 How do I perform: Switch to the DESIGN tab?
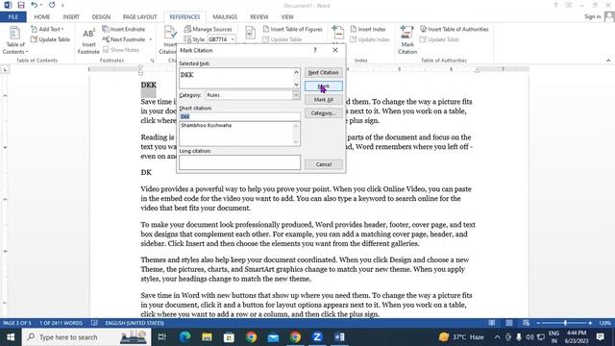pyautogui.click(x=101, y=17)
